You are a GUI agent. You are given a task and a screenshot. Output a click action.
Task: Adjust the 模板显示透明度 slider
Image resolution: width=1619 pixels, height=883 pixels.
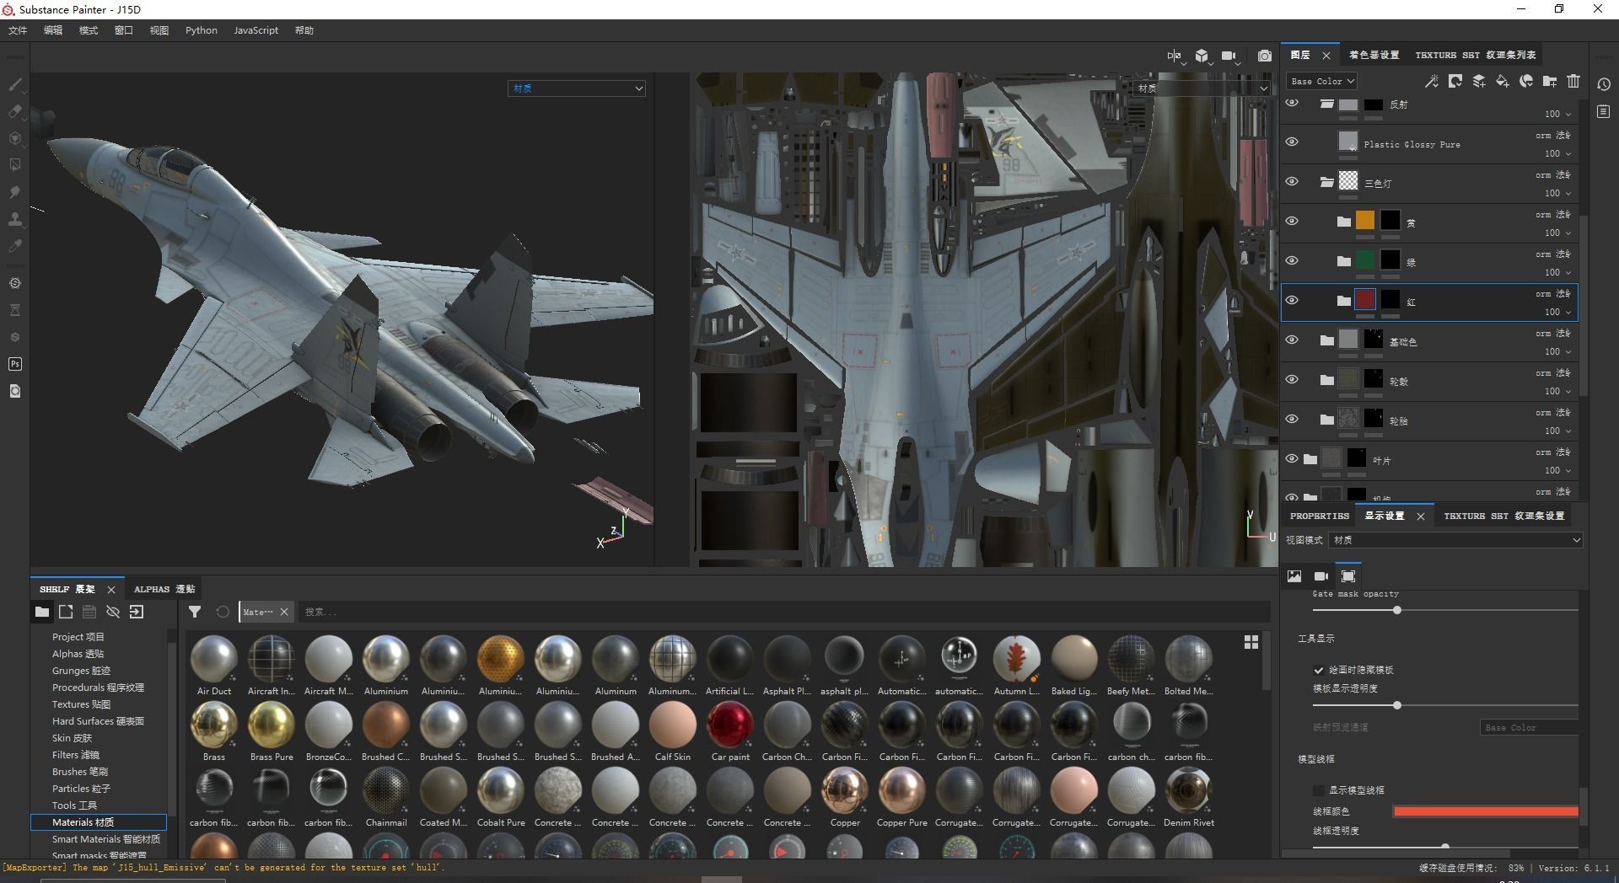tap(1397, 705)
